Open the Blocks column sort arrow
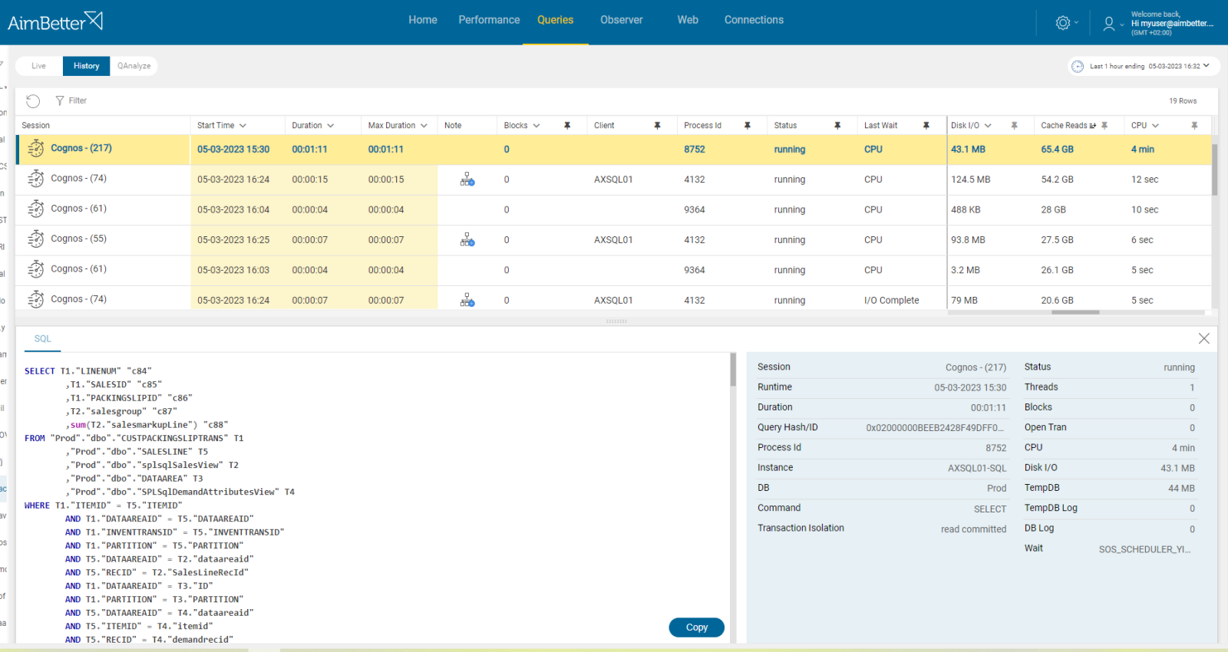Screen dimensions: 1228x652 (536, 126)
